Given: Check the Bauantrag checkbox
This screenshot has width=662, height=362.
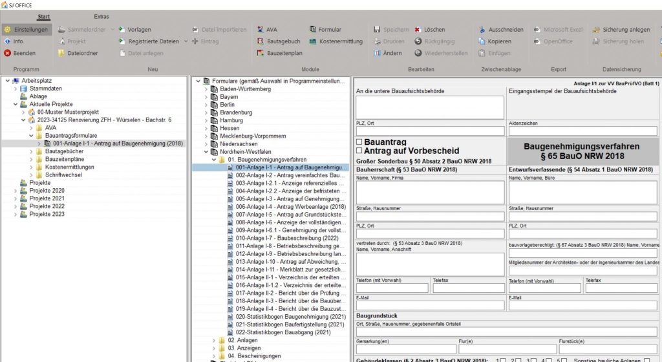Looking at the screenshot, I should coord(359,141).
